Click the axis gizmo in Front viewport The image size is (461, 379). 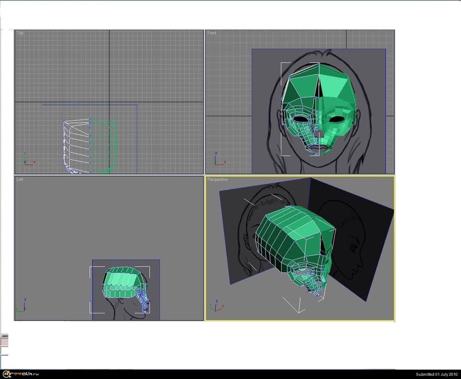[x=218, y=159]
